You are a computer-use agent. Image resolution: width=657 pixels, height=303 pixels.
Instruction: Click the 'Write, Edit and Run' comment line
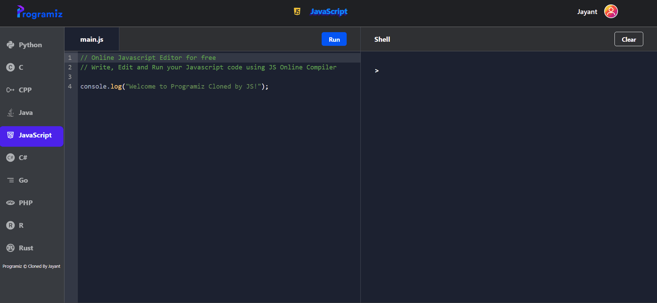208,67
